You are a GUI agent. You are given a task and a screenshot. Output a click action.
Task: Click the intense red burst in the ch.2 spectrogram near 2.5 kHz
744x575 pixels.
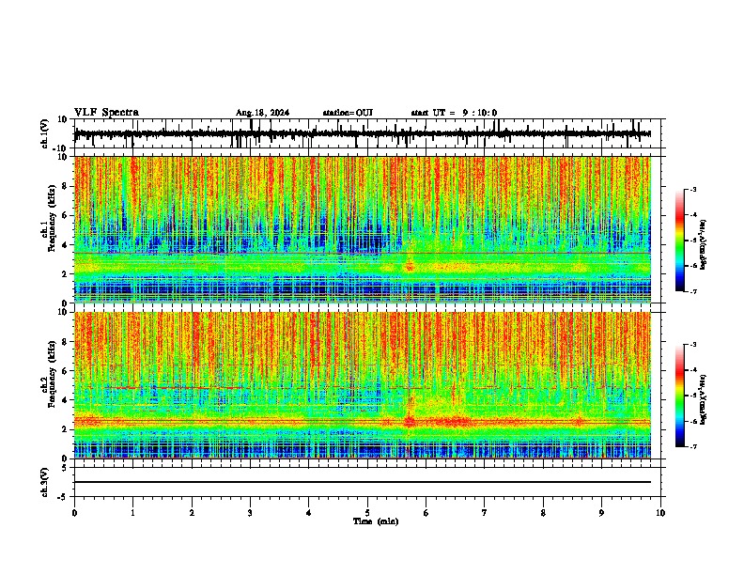[410, 421]
